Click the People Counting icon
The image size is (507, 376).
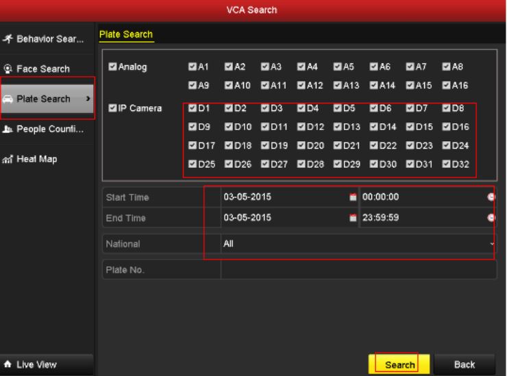[8, 129]
